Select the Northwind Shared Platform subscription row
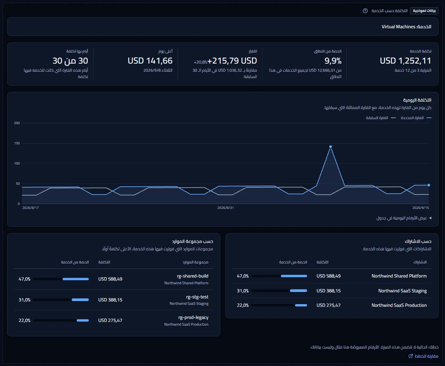Viewport: 445px width, 366px height. [332, 276]
